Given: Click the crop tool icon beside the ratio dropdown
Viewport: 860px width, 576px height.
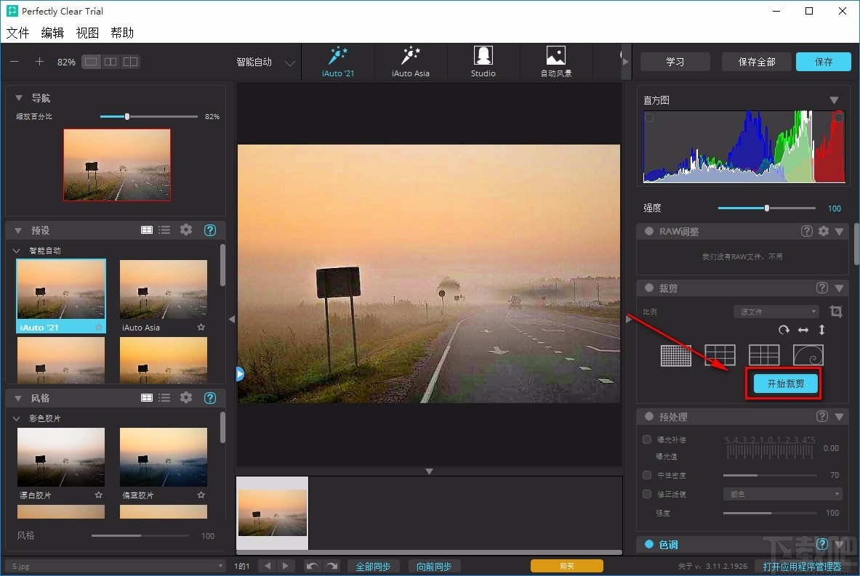Looking at the screenshot, I should pos(836,312).
